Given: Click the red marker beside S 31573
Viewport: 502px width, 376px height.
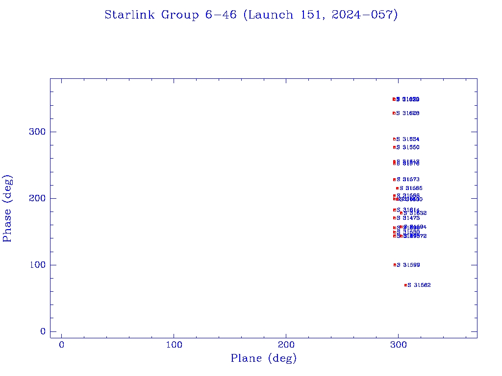Looking at the screenshot, I should pos(395,180).
